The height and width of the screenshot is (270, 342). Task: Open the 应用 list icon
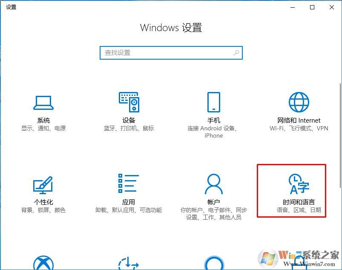click(129, 184)
